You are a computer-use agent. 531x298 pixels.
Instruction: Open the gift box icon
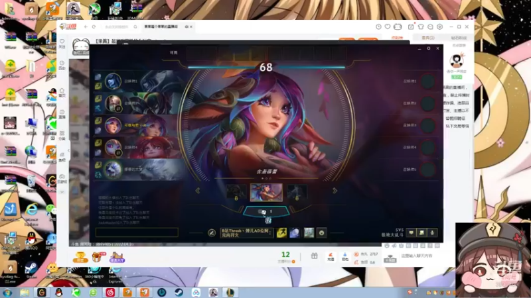[x=314, y=256]
